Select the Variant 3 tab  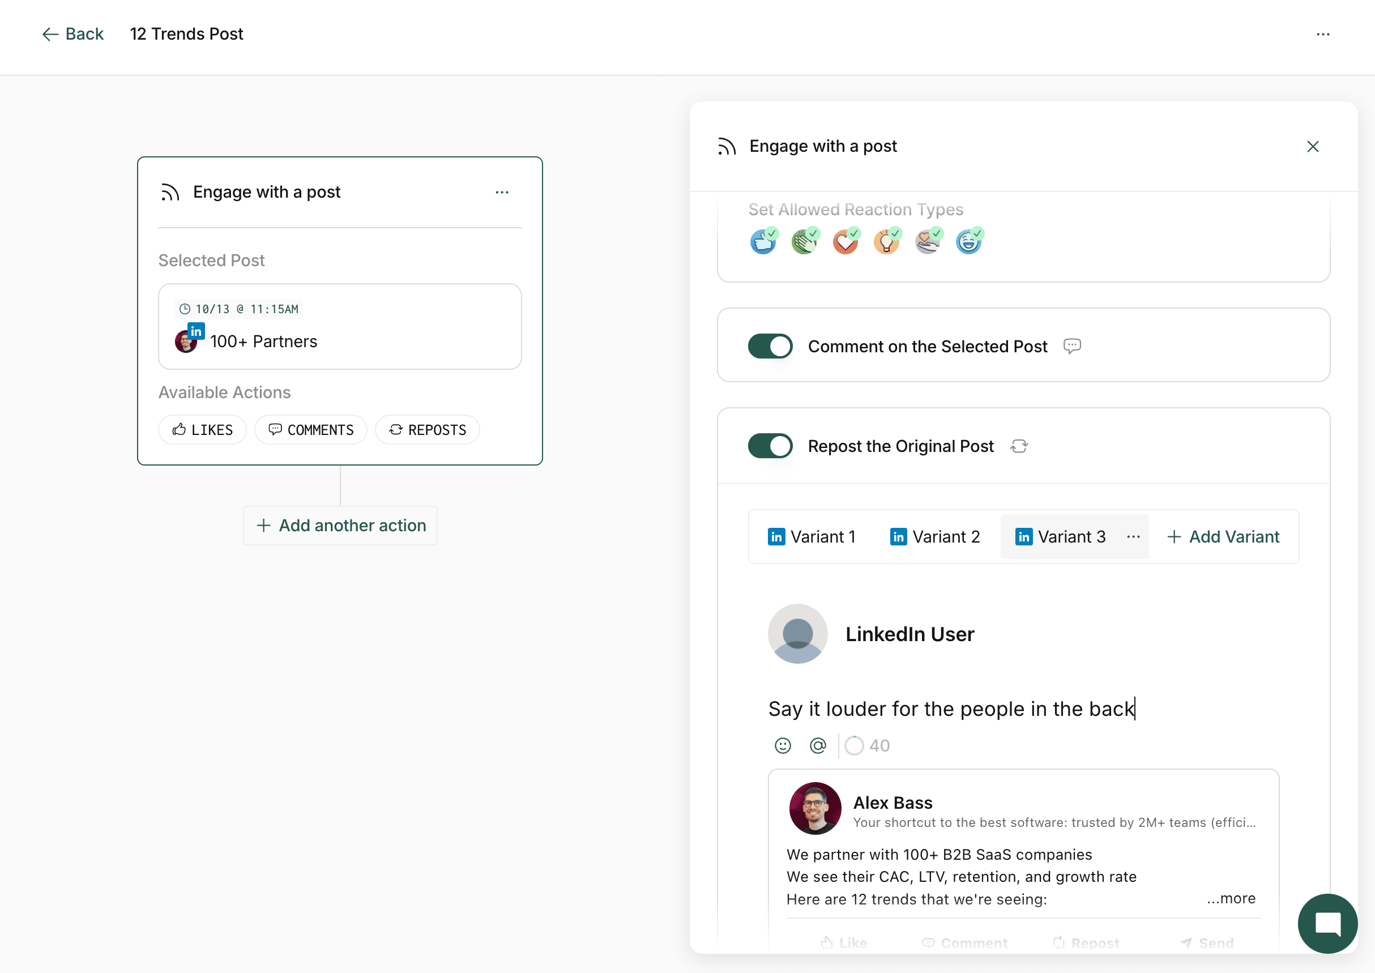point(1061,537)
